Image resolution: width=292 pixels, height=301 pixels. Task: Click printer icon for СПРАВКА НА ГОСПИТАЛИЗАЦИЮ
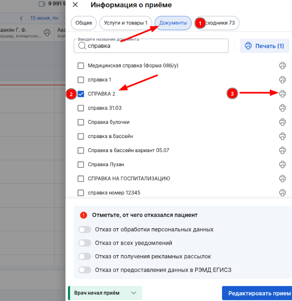282,179
